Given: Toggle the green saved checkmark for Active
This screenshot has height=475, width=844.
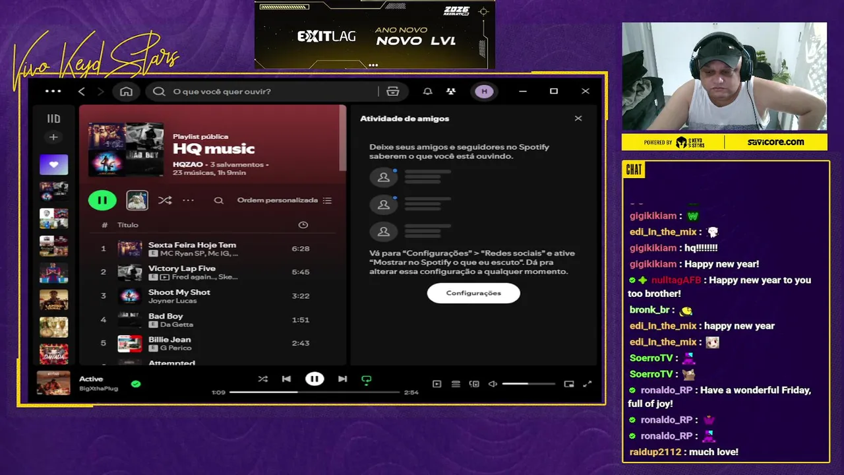Looking at the screenshot, I should point(136,383).
